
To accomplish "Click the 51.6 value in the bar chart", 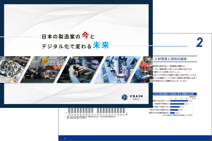I will [x=187, y=104].
